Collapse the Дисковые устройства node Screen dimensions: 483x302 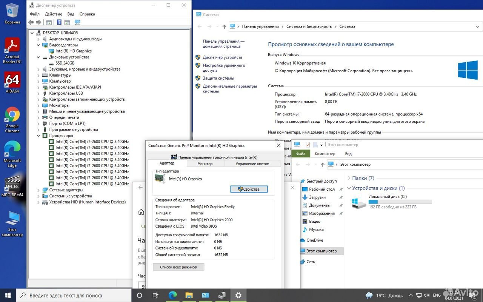[38, 57]
